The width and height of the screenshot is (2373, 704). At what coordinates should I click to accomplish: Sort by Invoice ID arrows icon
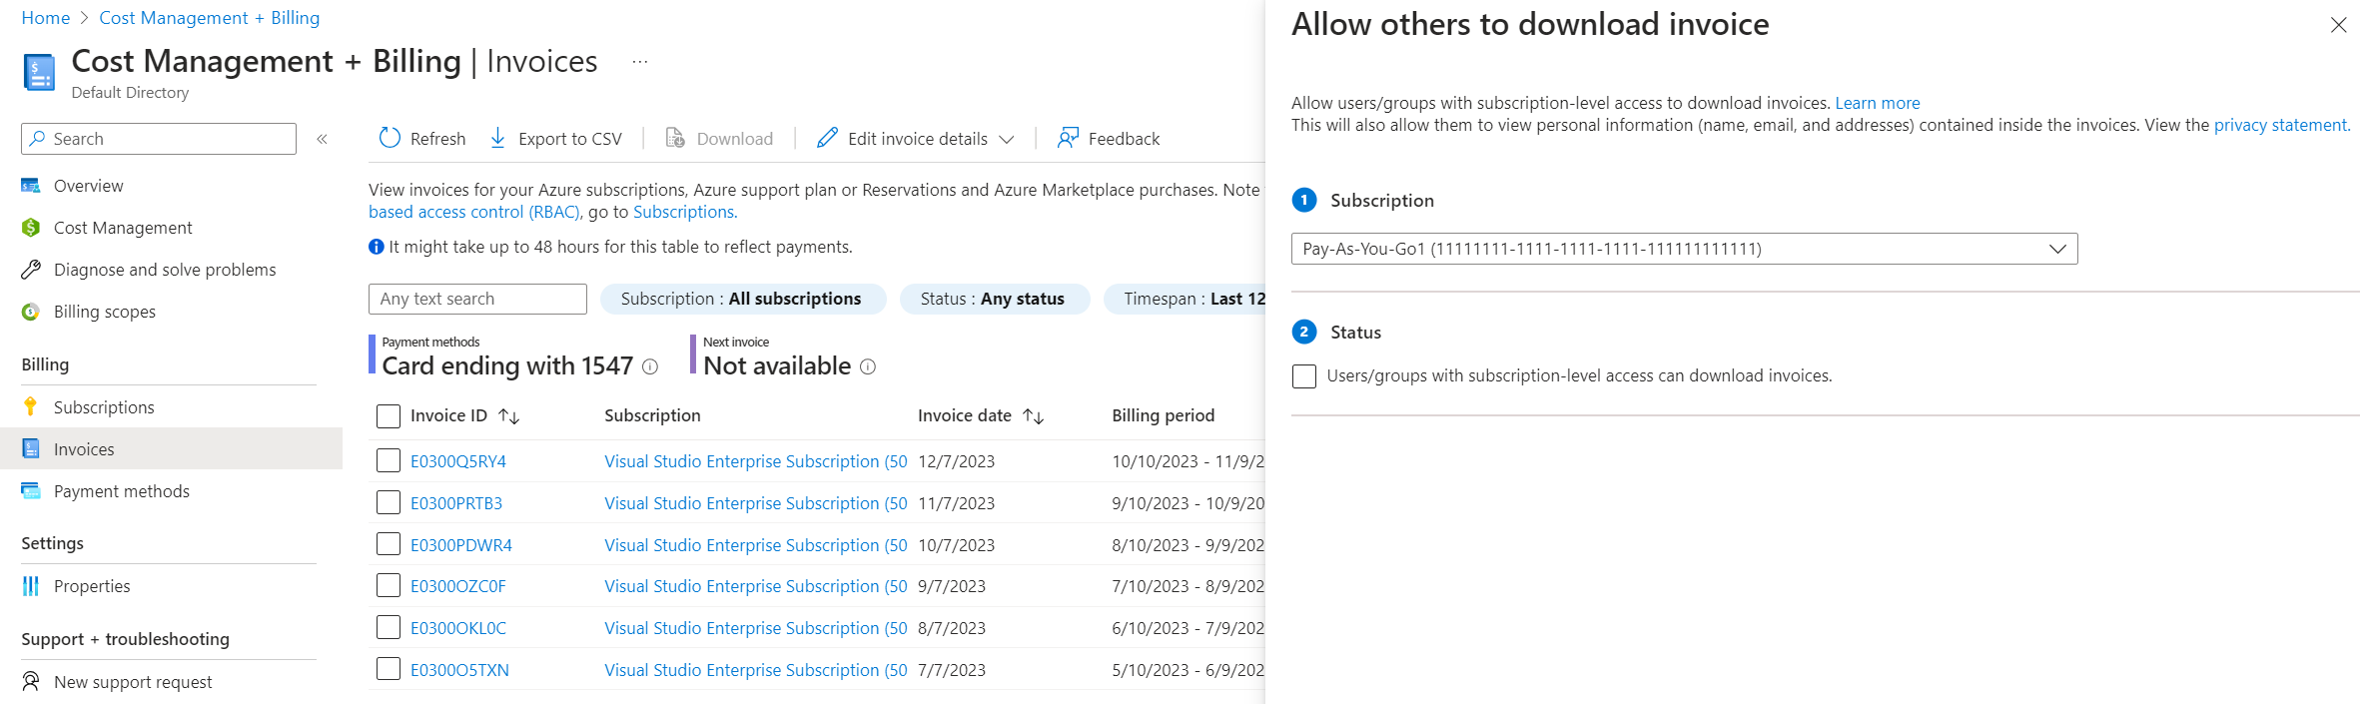click(x=509, y=416)
